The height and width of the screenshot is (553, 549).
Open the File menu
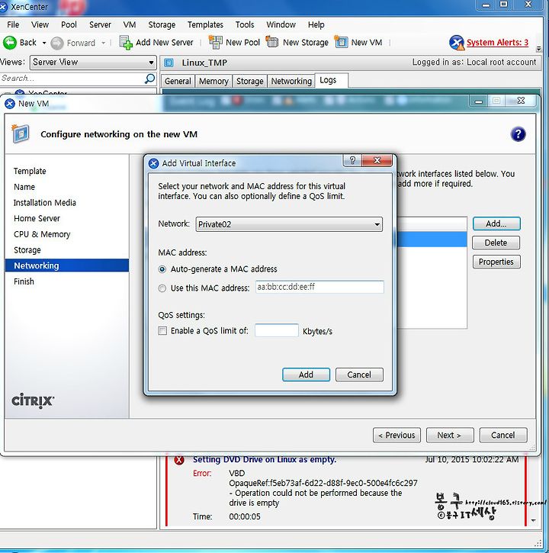tap(13, 24)
